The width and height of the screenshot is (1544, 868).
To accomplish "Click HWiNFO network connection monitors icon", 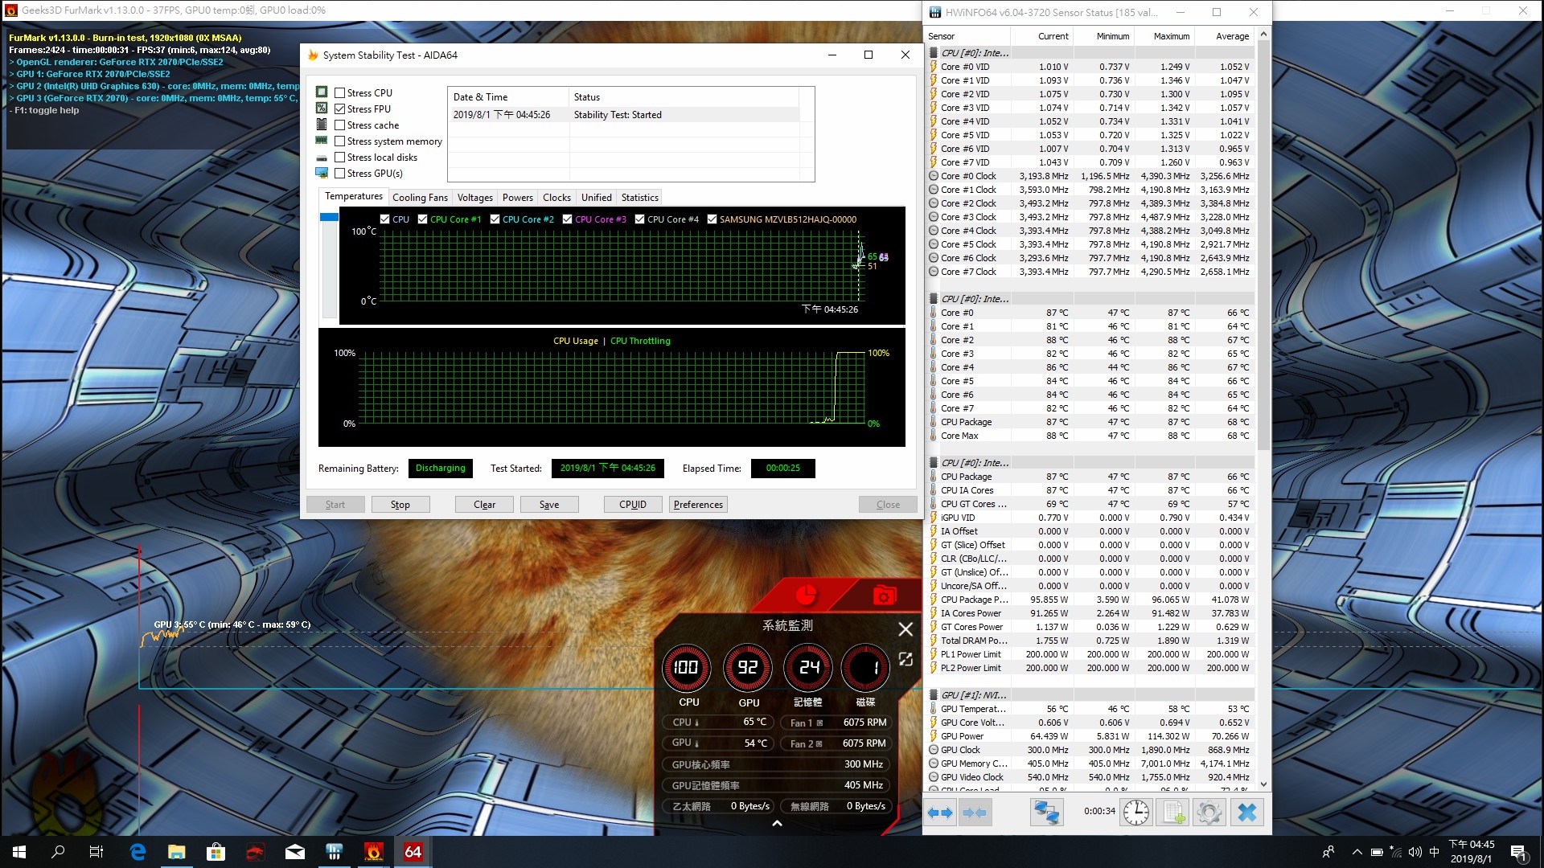I will 1046,813.
